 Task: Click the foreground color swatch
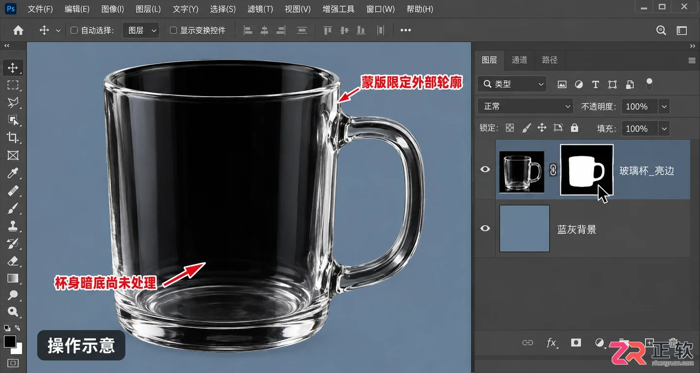pyautogui.click(x=10, y=341)
